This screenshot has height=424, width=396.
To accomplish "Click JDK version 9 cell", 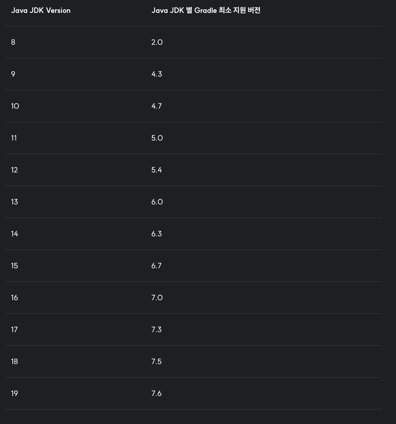I will [13, 74].
